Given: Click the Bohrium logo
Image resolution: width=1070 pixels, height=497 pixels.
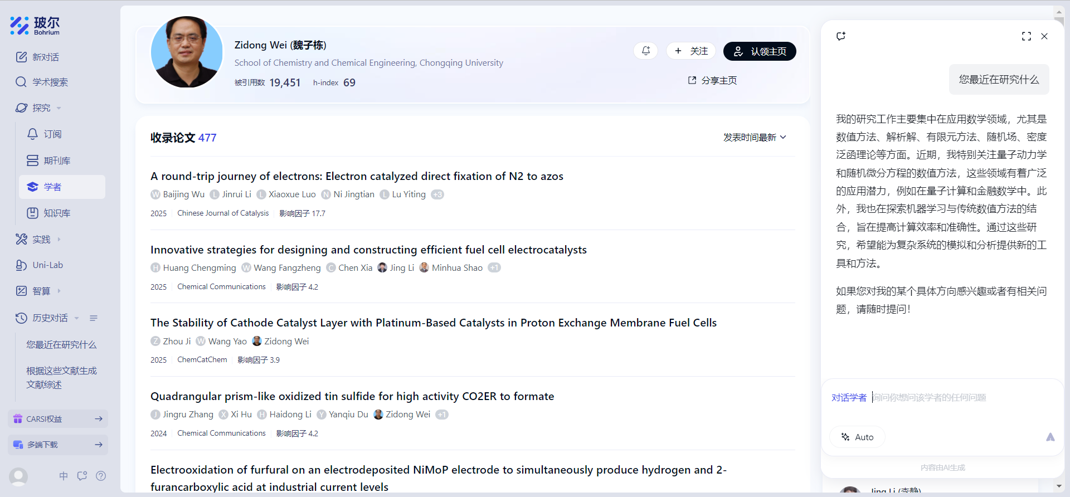Looking at the screenshot, I should pyautogui.click(x=35, y=26).
